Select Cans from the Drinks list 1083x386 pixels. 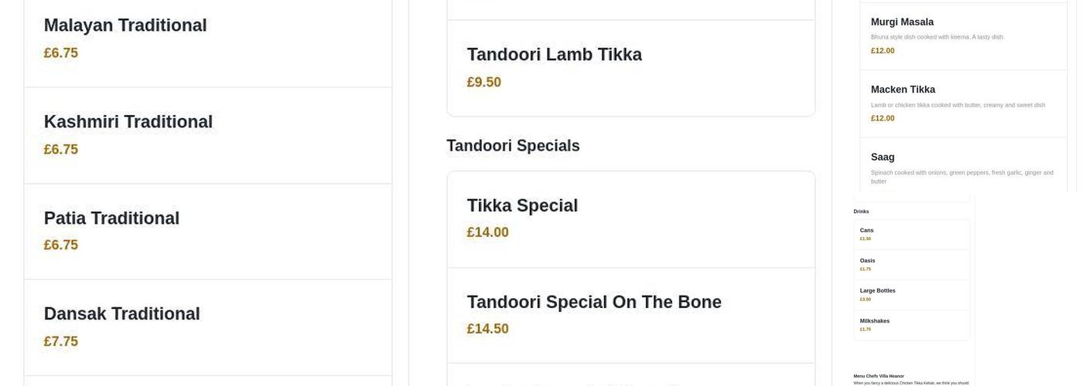866,230
